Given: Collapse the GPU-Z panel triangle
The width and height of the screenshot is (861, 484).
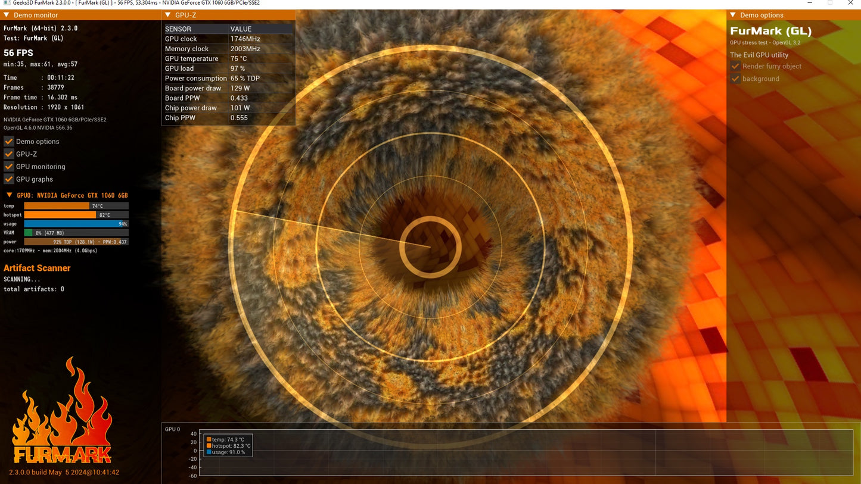Looking at the screenshot, I should tap(167, 15).
